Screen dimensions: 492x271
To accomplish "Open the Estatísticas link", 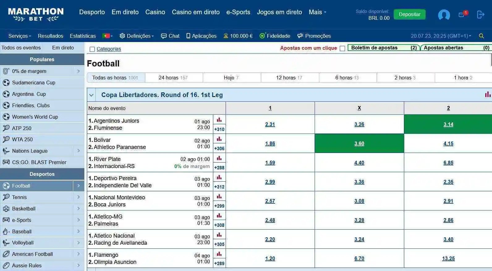I will tap(83, 36).
